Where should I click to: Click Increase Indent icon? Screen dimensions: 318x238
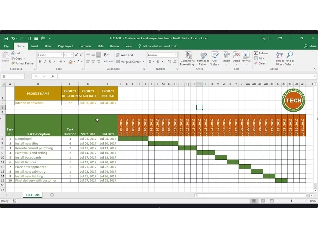(111, 61)
